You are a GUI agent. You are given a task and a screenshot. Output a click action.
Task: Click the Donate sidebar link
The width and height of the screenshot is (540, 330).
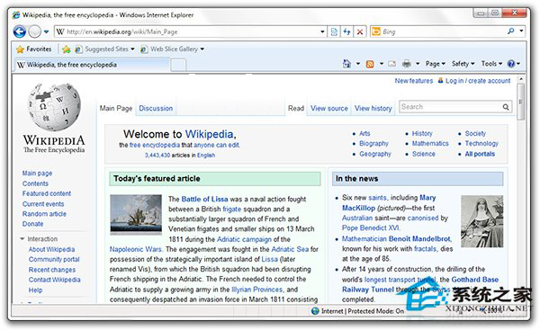coord(32,224)
